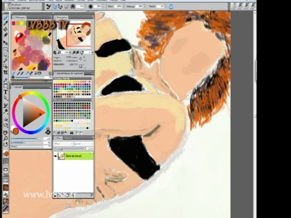This screenshot has width=291, height=218.
Task: Select the Rotate Page tool
Action: [x=6, y=144]
